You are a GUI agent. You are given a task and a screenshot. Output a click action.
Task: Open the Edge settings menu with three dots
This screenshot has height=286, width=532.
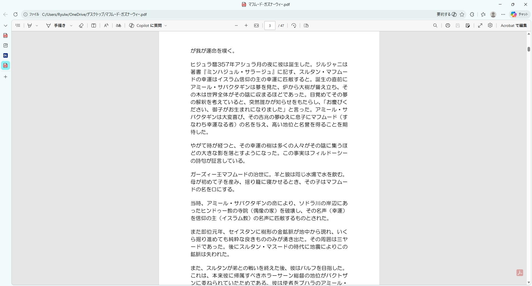coord(503,14)
